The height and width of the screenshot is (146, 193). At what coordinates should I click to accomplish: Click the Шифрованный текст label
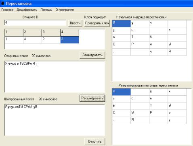point(19,99)
